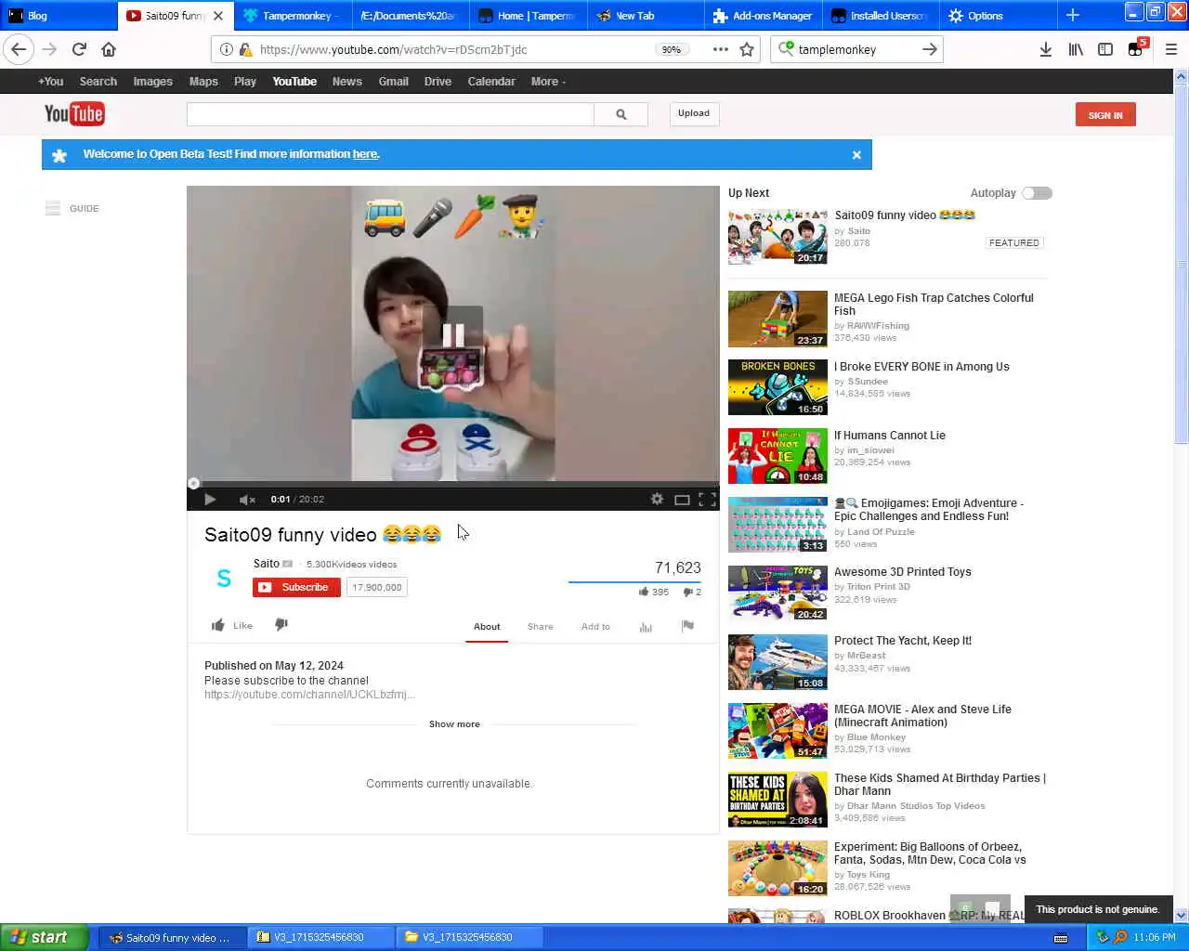This screenshot has width=1189, height=951.
Task: Click the red Subscribe button
Action: [296, 587]
